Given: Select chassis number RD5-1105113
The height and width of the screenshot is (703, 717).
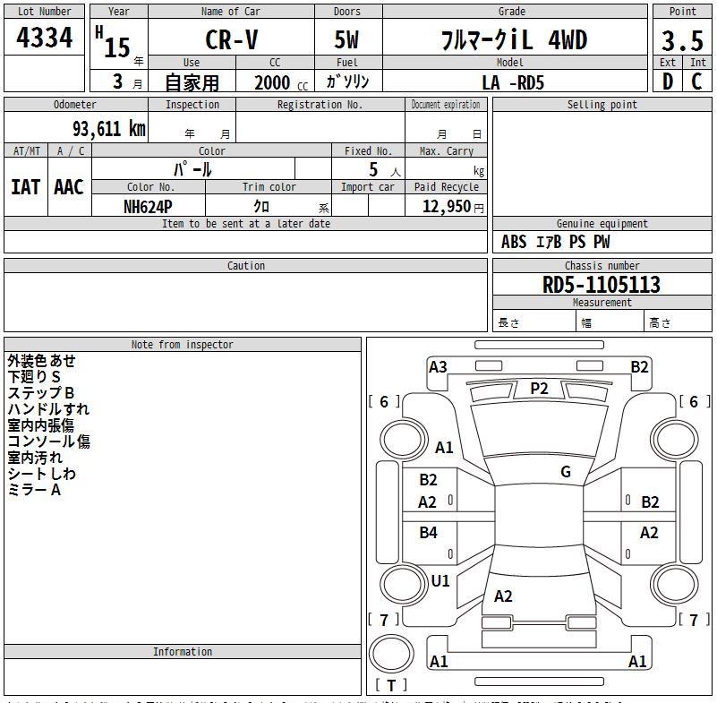Looking at the screenshot, I should pyautogui.click(x=602, y=285).
